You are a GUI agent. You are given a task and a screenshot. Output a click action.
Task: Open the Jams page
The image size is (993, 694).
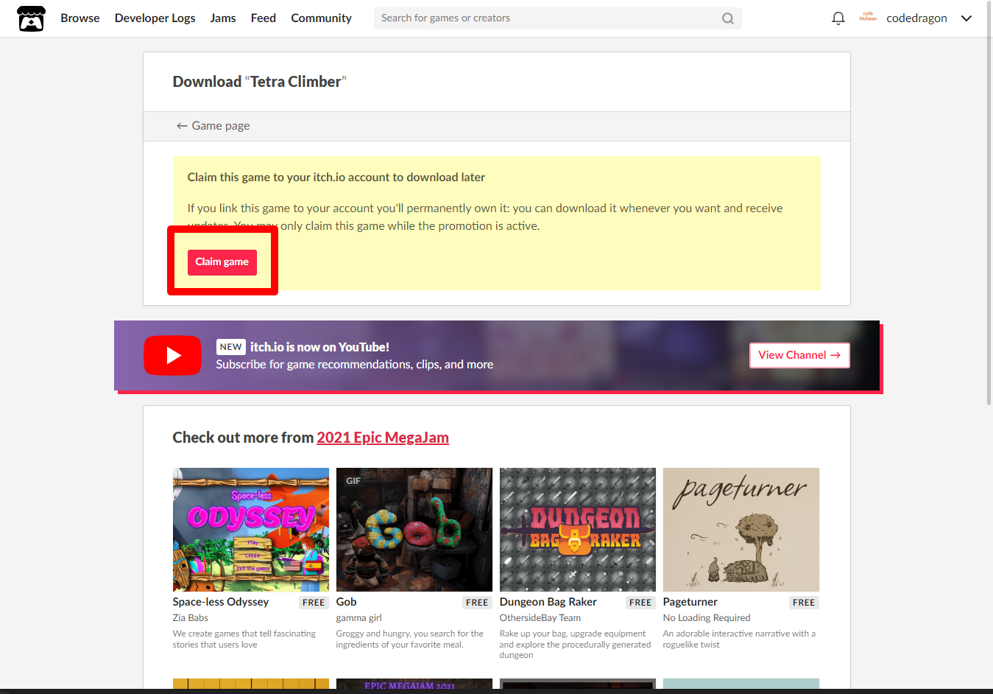coord(223,18)
